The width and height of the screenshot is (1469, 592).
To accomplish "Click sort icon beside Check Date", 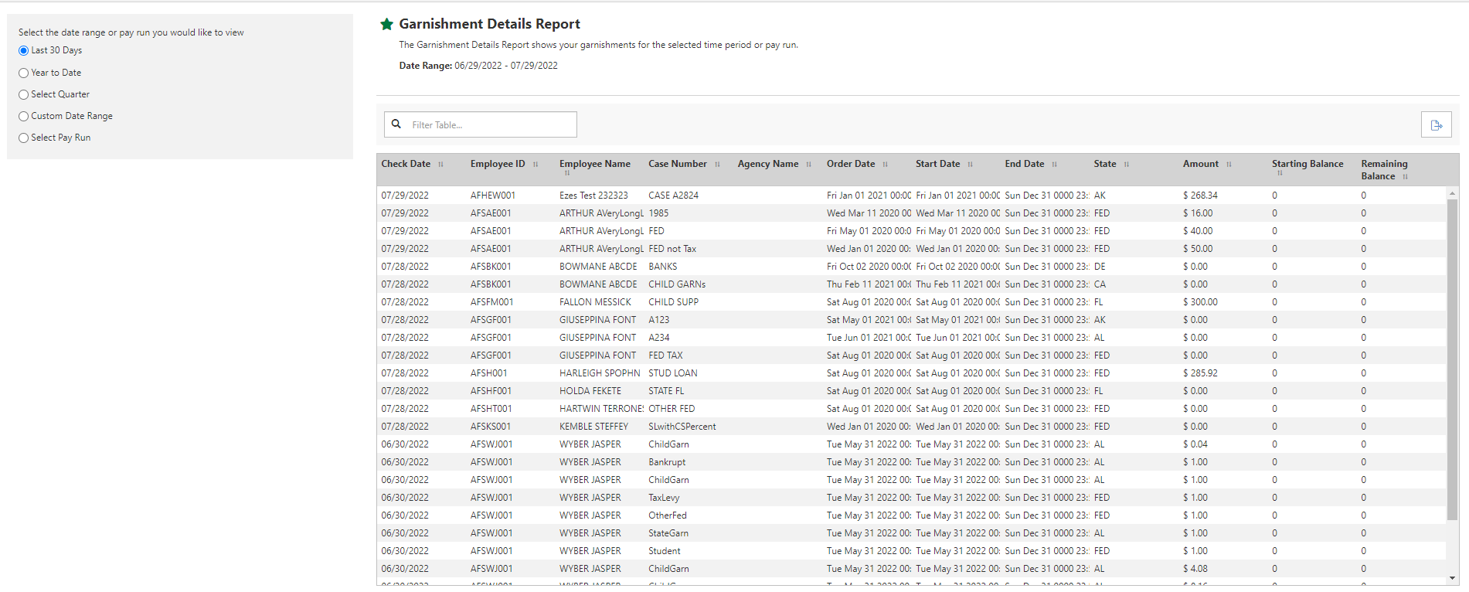I will [441, 165].
